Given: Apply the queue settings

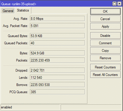Looking at the screenshot, I should coord(105,26).
